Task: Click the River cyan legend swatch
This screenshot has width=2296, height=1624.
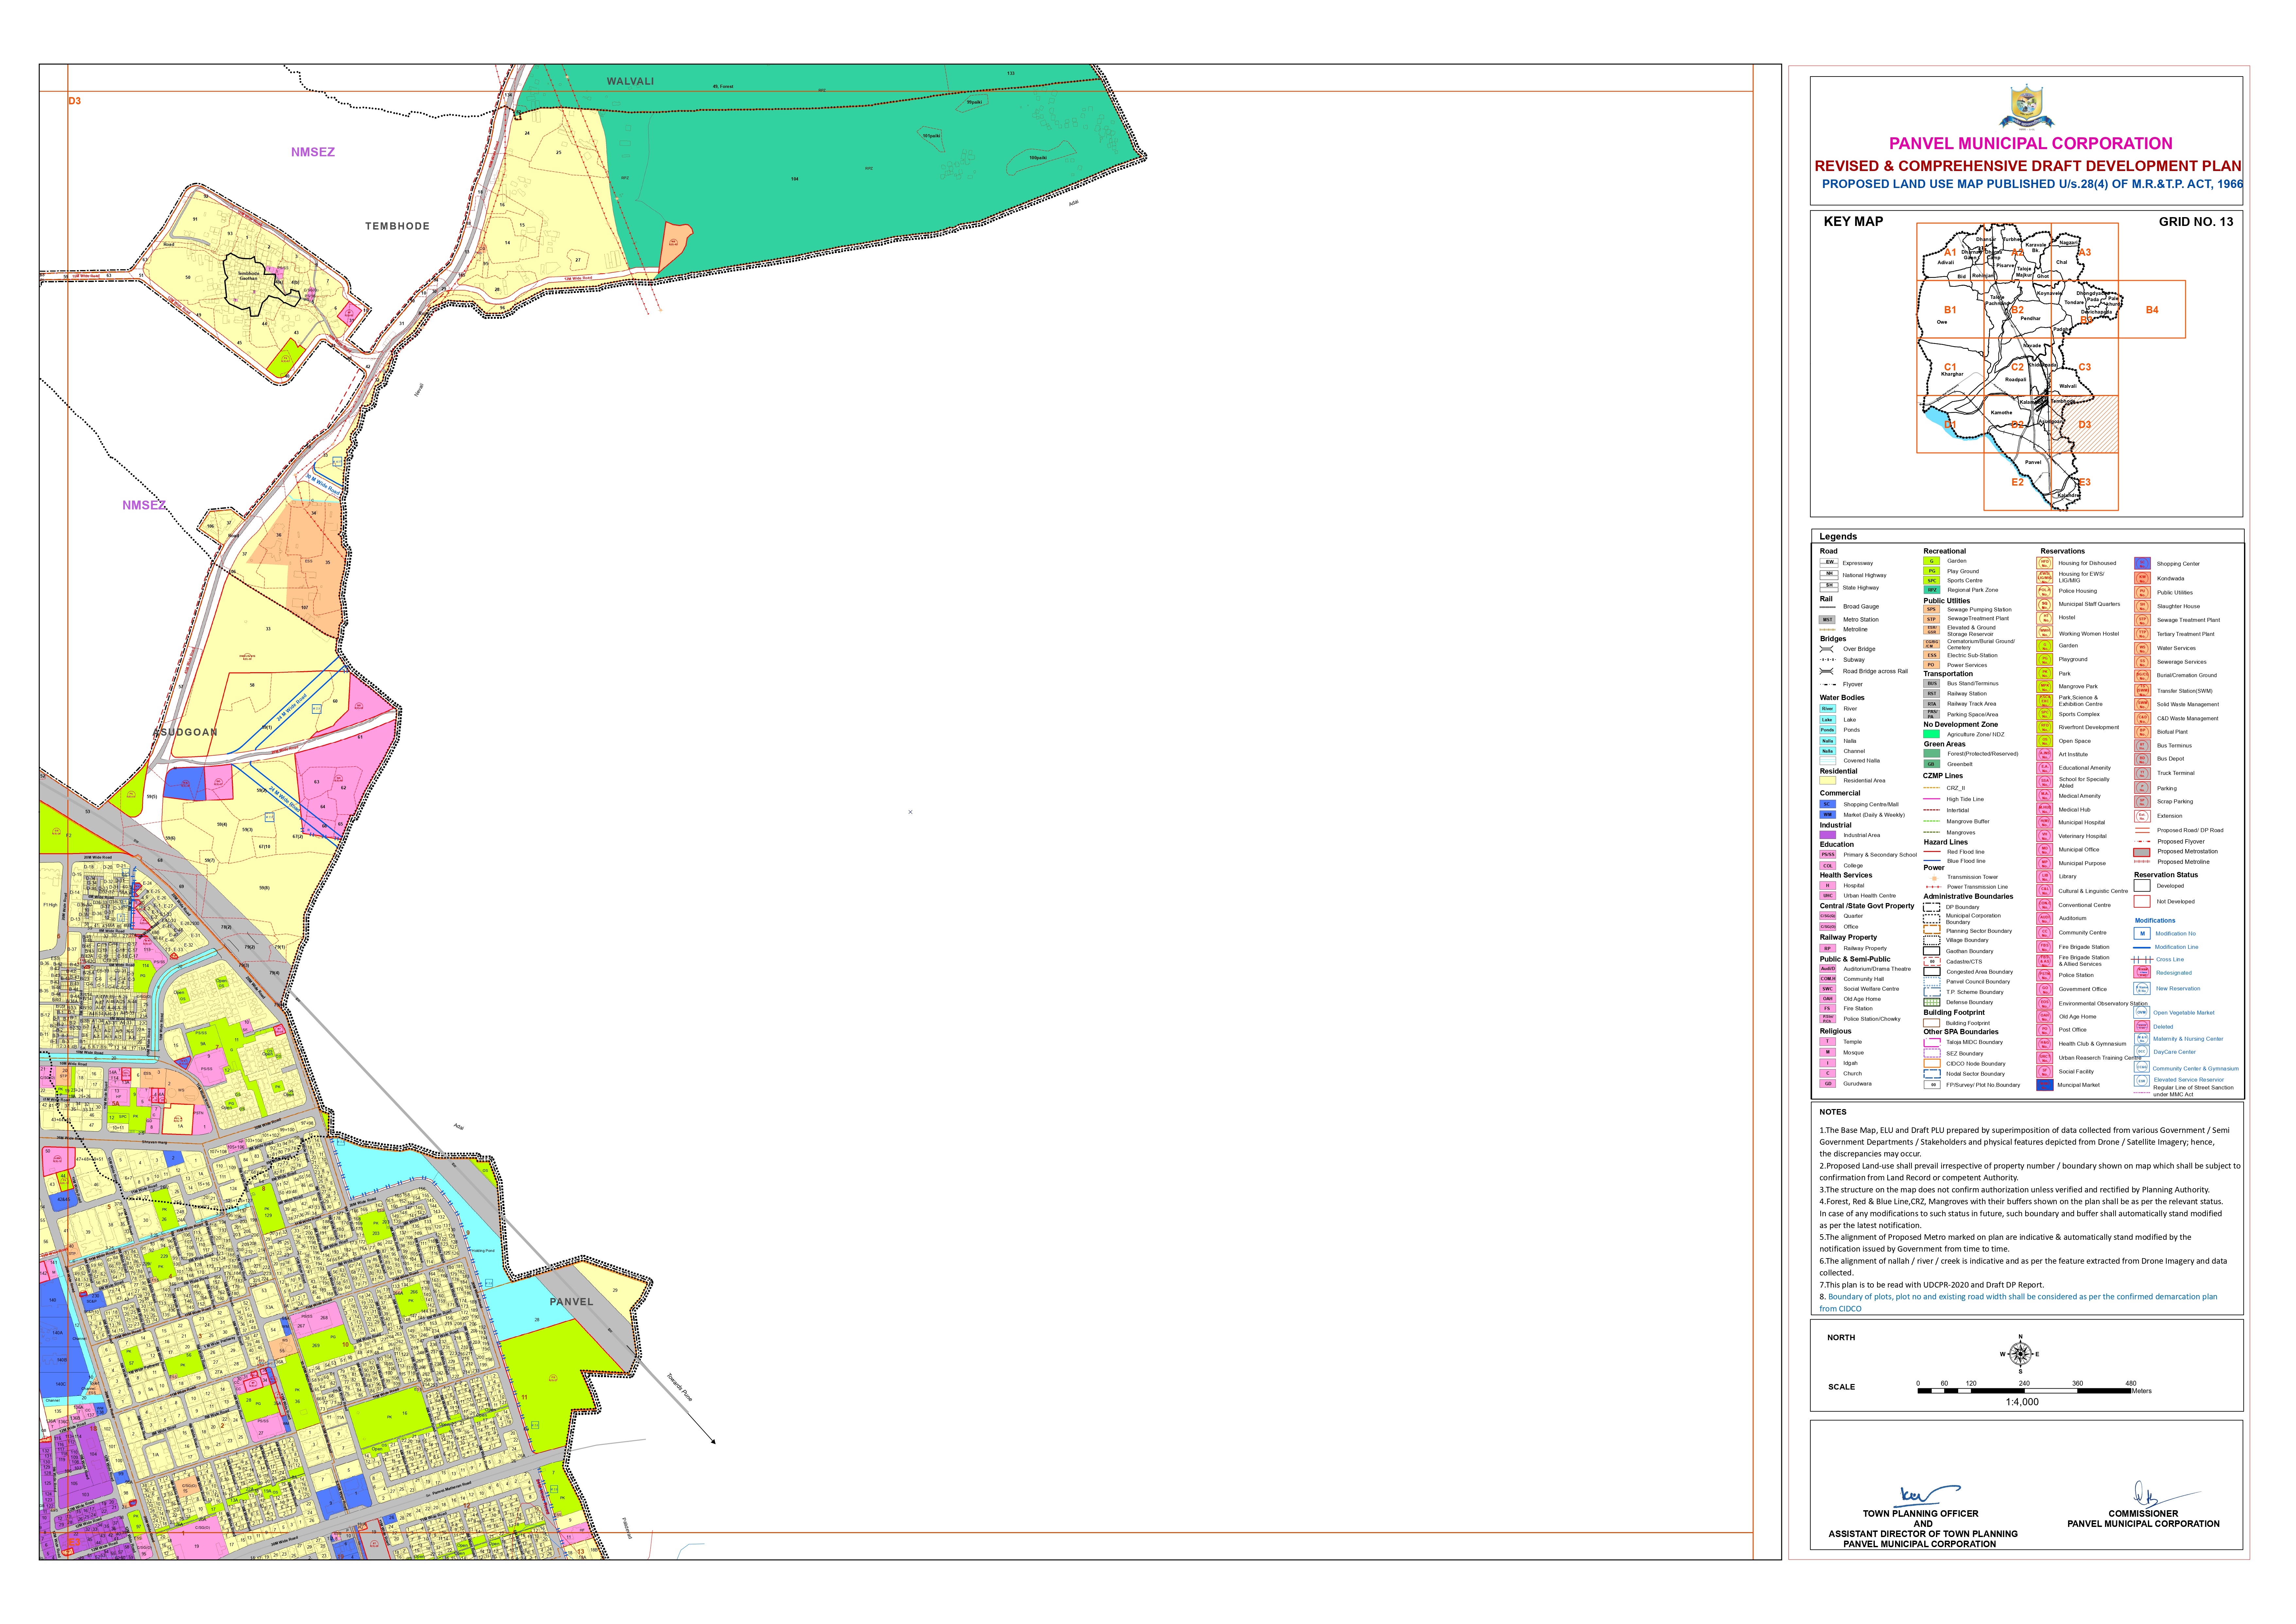Action: click(1828, 709)
